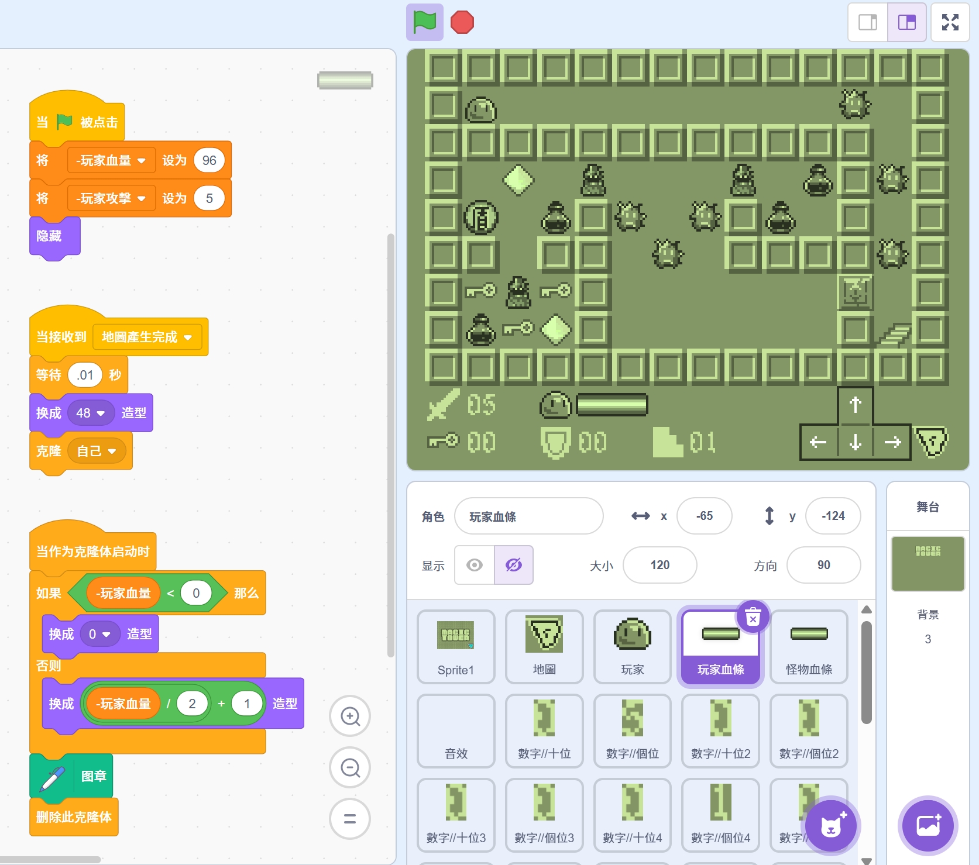The image size is (979, 865).
Task: Click the sprite name field 玩家血條
Action: point(528,516)
